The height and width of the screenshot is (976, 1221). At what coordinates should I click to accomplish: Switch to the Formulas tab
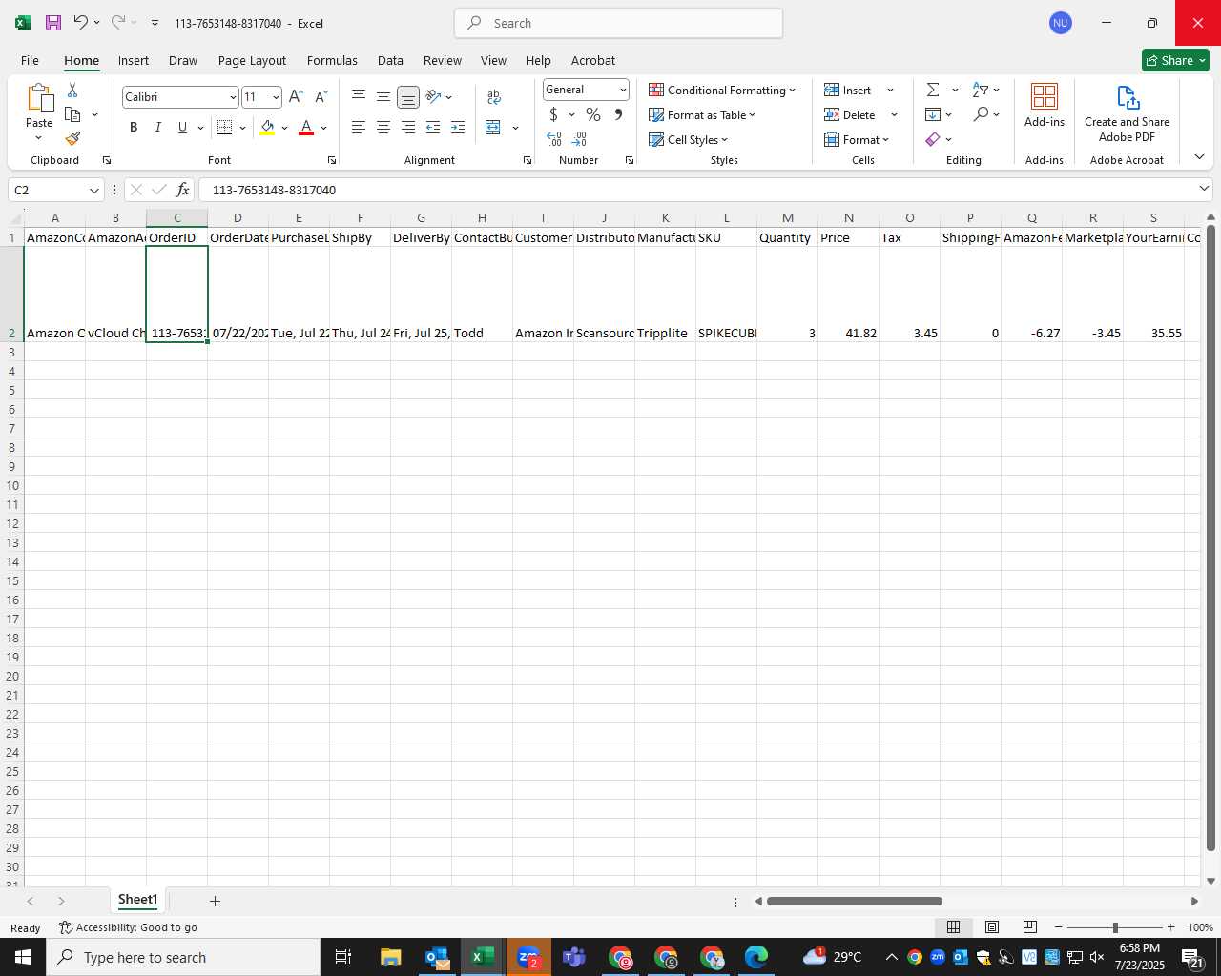[x=332, y=60]
